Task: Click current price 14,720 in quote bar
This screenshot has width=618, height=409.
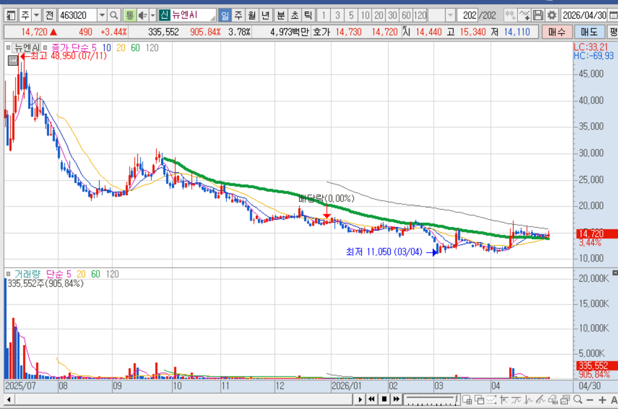Action: coord(34,32)
